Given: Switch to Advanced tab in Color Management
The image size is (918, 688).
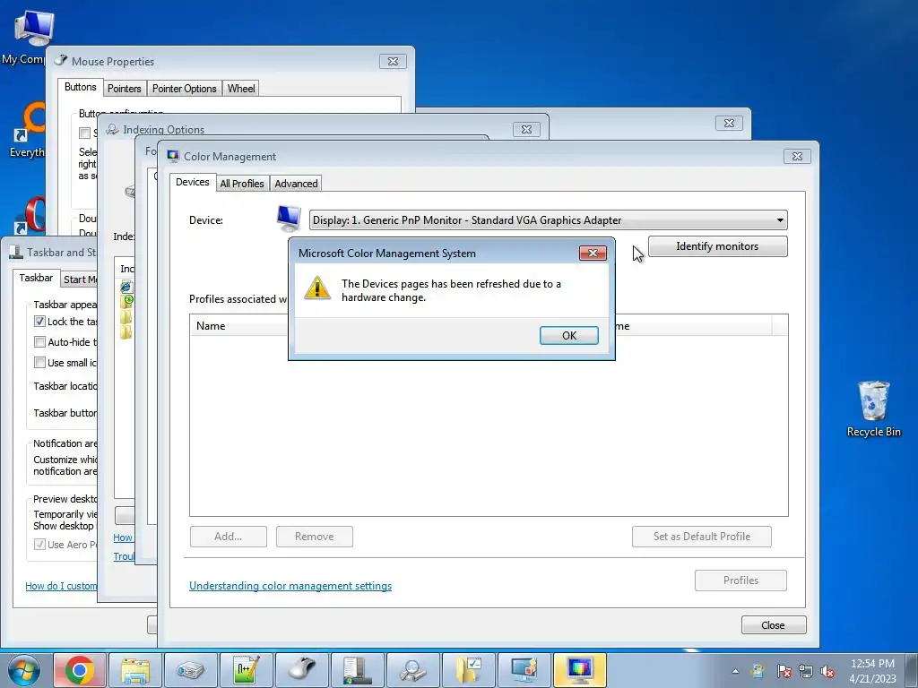Looking at the screenshot, I should (296, 184).
